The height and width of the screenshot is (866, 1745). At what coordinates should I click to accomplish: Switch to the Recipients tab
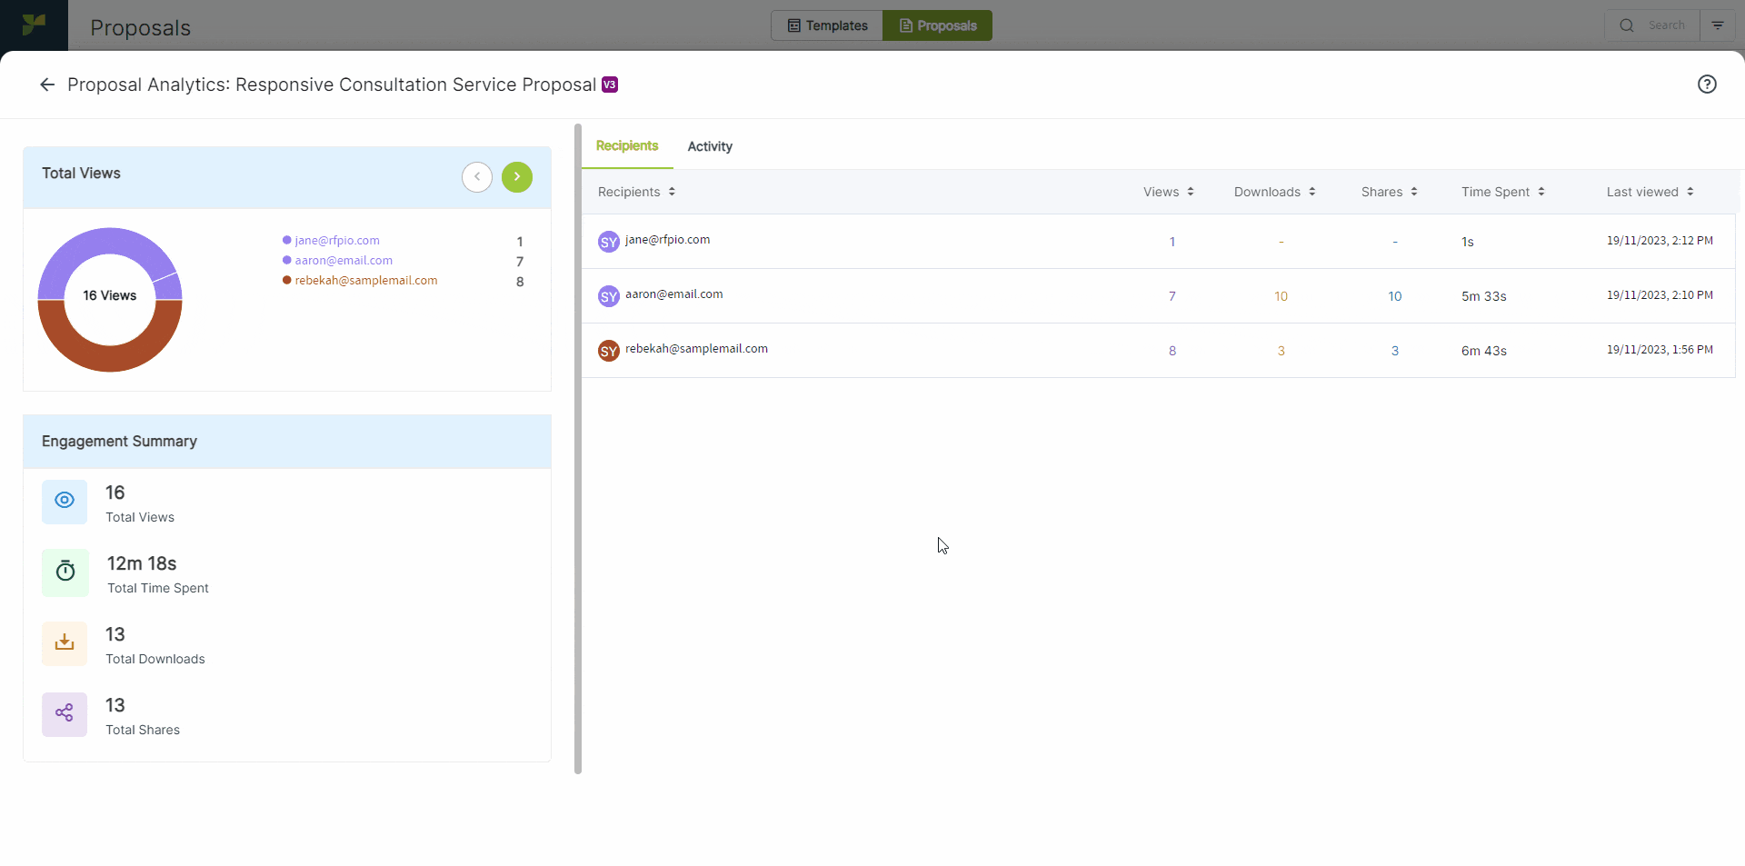click(627, 145)
